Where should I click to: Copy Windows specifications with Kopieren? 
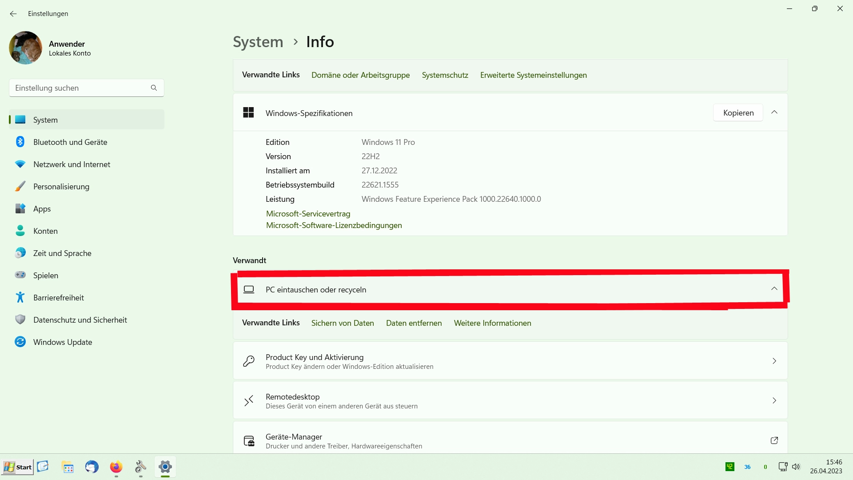click(738, 113)
